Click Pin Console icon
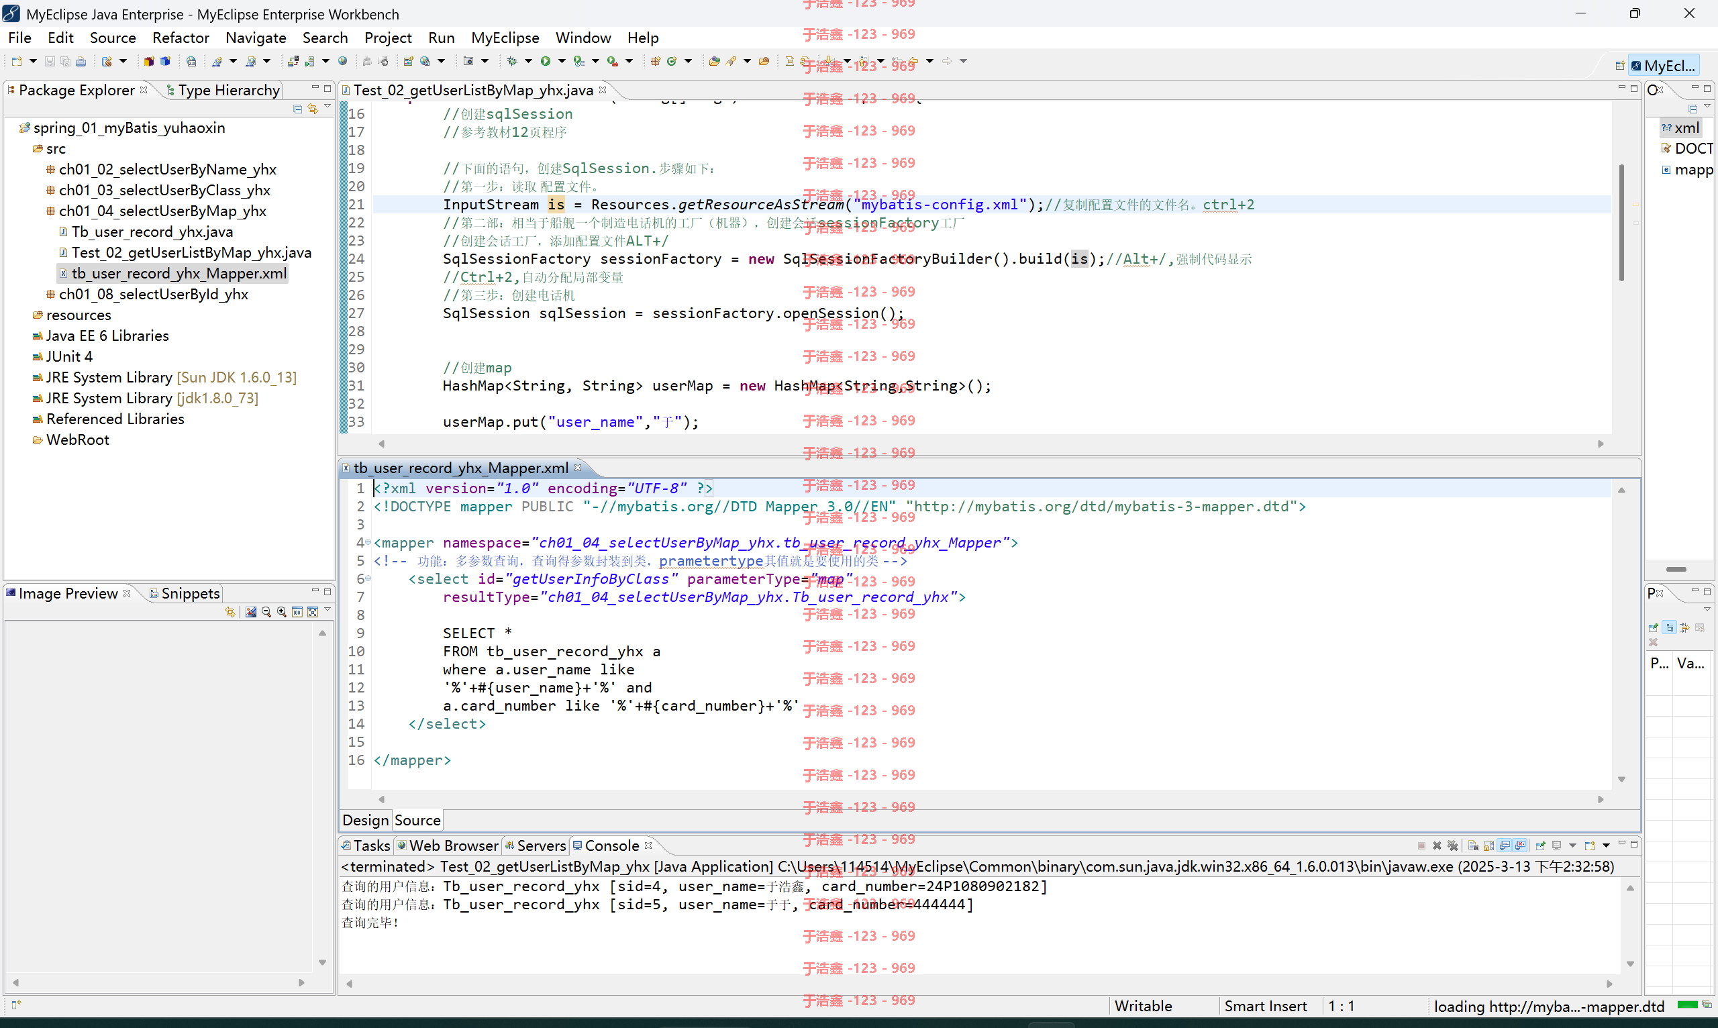 pos(1541,845)
